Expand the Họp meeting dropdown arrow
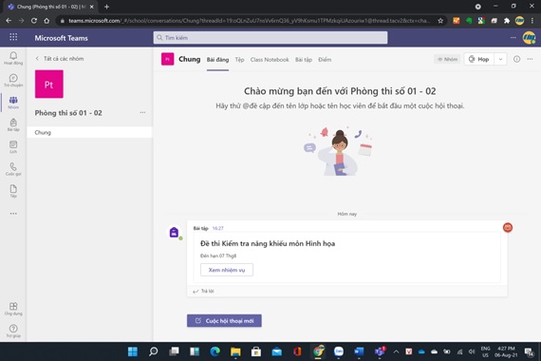Image resolution: width=541 pixels, height=361 pixels. pyautogui.click(x=500, y=59)
